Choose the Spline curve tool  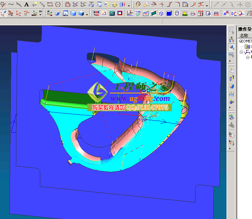(11, 5)
